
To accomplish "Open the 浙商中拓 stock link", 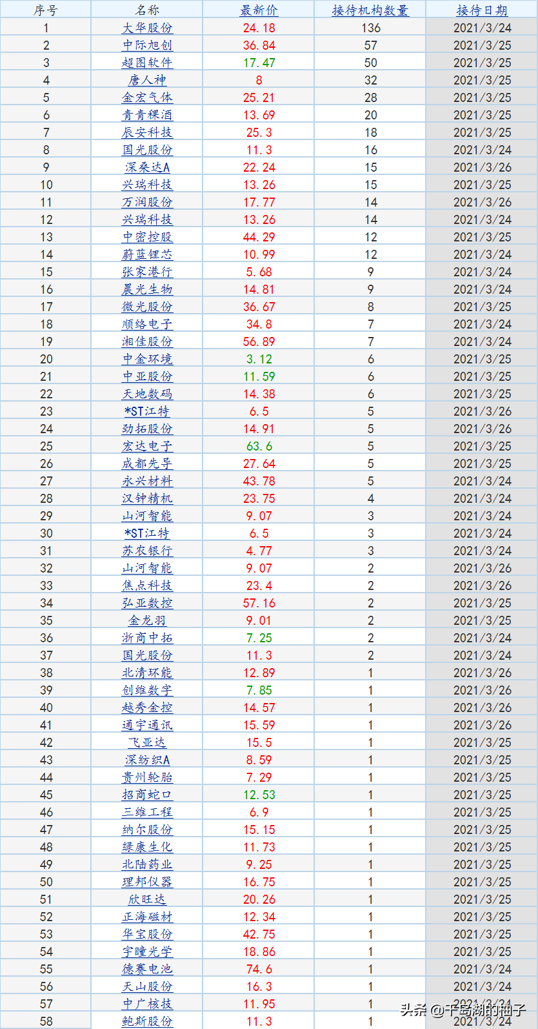I will coord(147,638).
